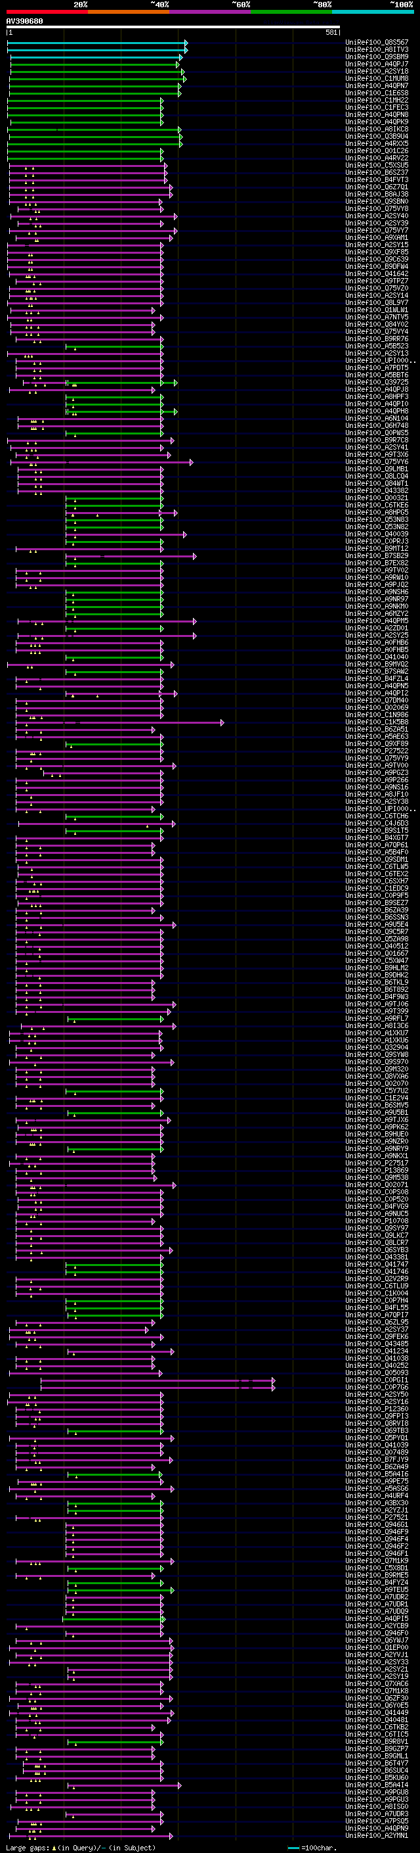Select hit UniRef100_C1E6S8
Image resolution: width=420 pixels, height=1853 pixels.
click(x=377, y=93)
